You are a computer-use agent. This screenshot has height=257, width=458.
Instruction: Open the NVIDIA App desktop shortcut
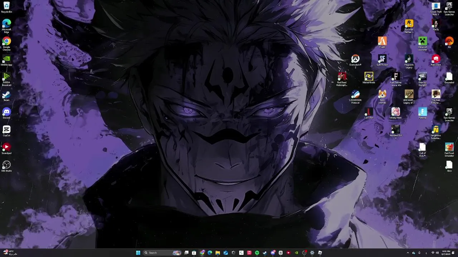coord(6,60)
